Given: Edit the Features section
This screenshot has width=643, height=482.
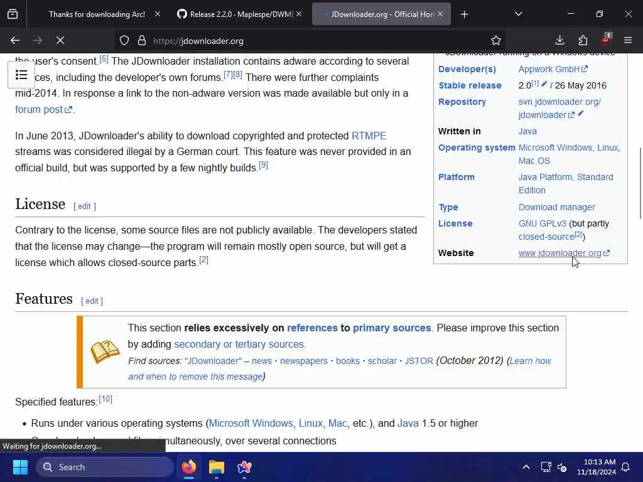Looking at the screenshot, I should click(x=92, y=301).
